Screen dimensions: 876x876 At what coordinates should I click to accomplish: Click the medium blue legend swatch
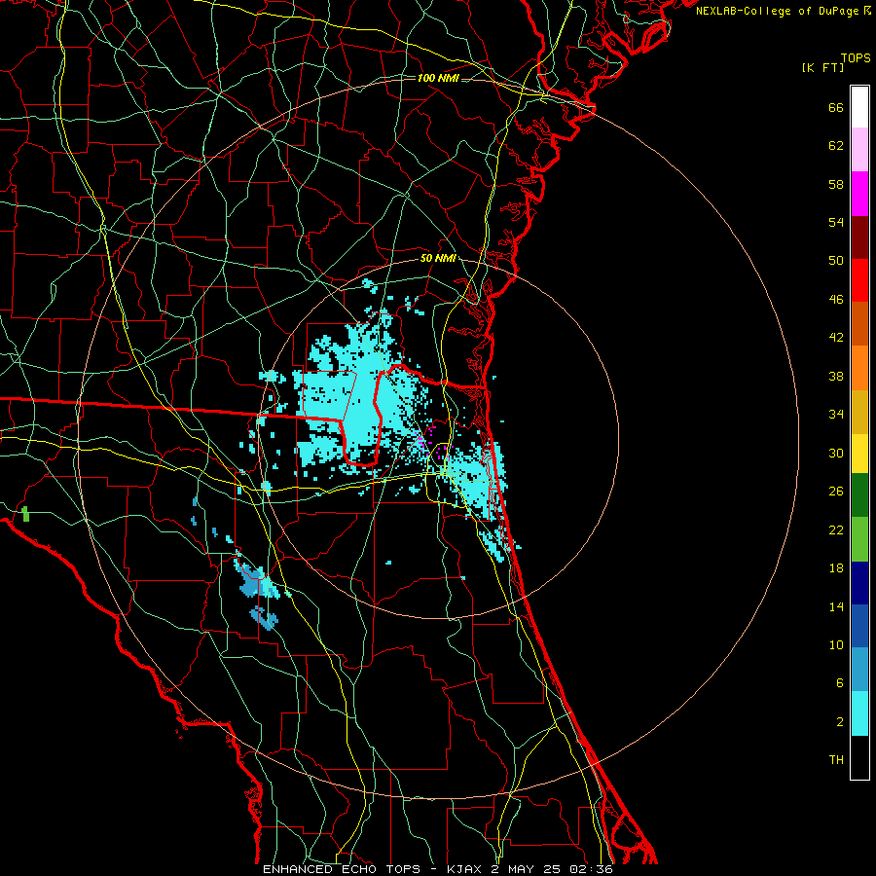pyautogui.click(x=859, y=626)
